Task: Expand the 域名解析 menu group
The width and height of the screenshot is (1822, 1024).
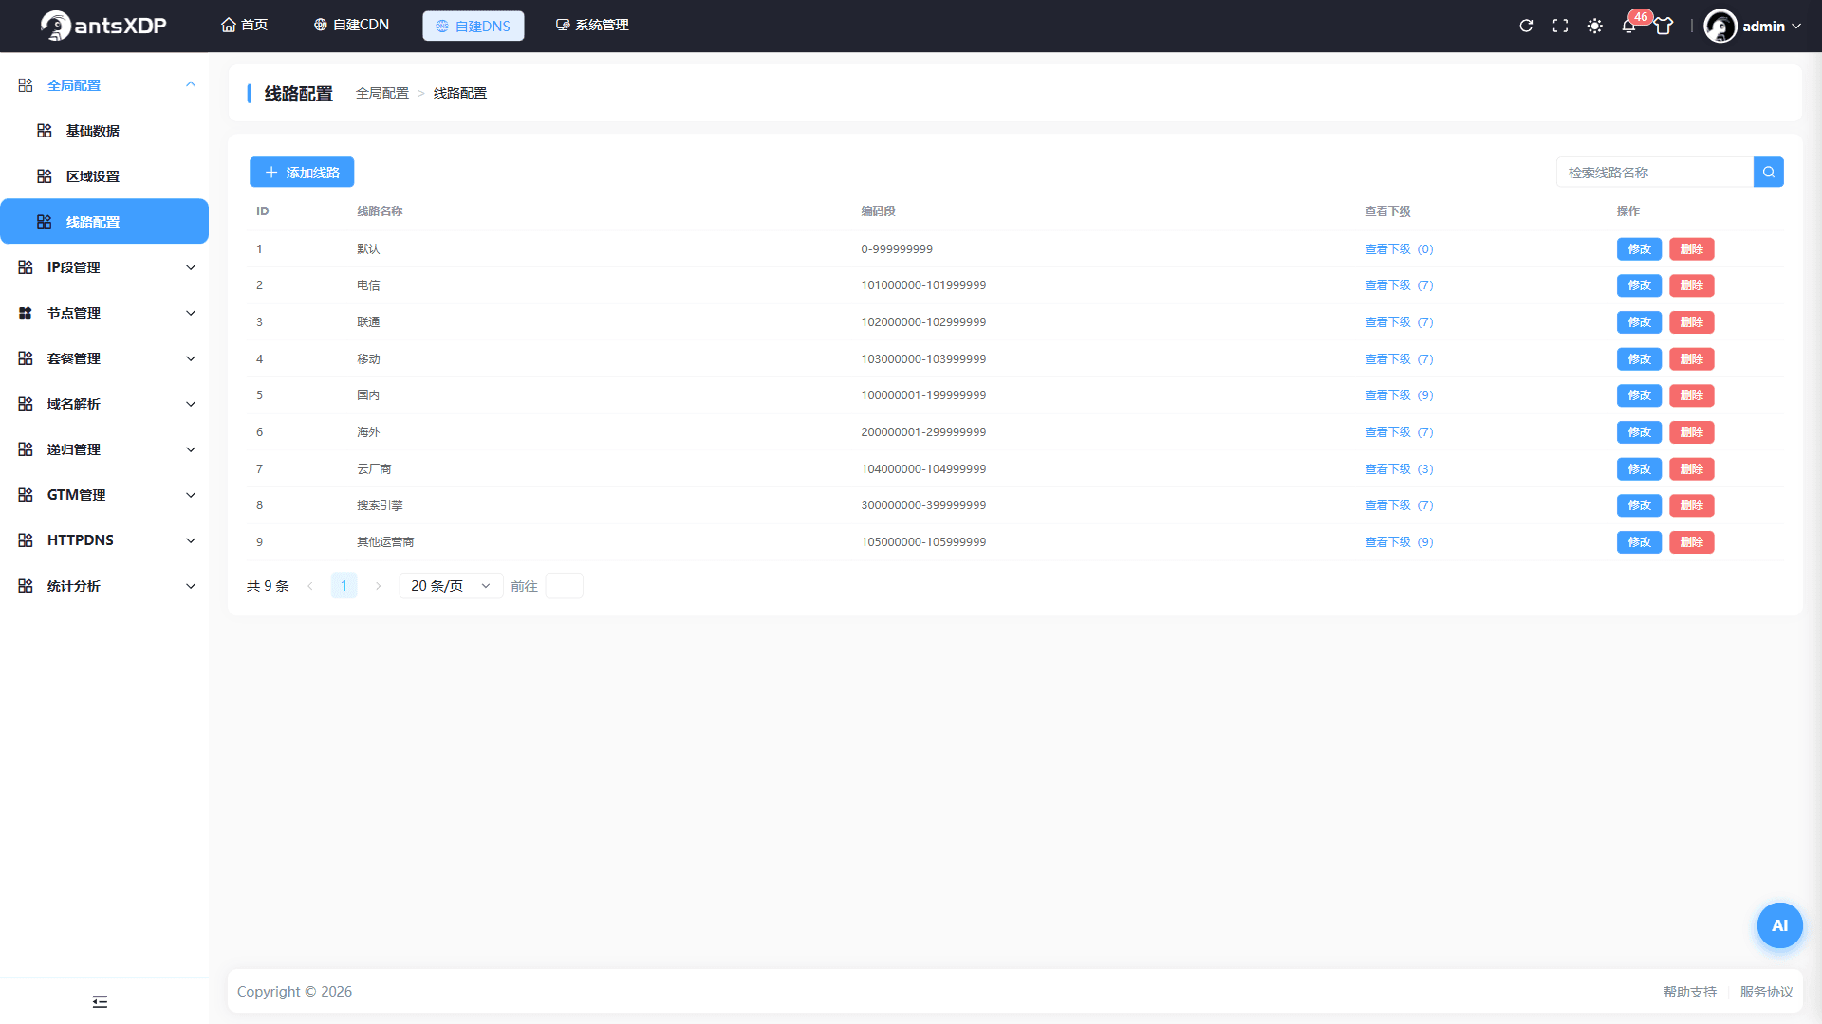Action: [x=104, y=404]
